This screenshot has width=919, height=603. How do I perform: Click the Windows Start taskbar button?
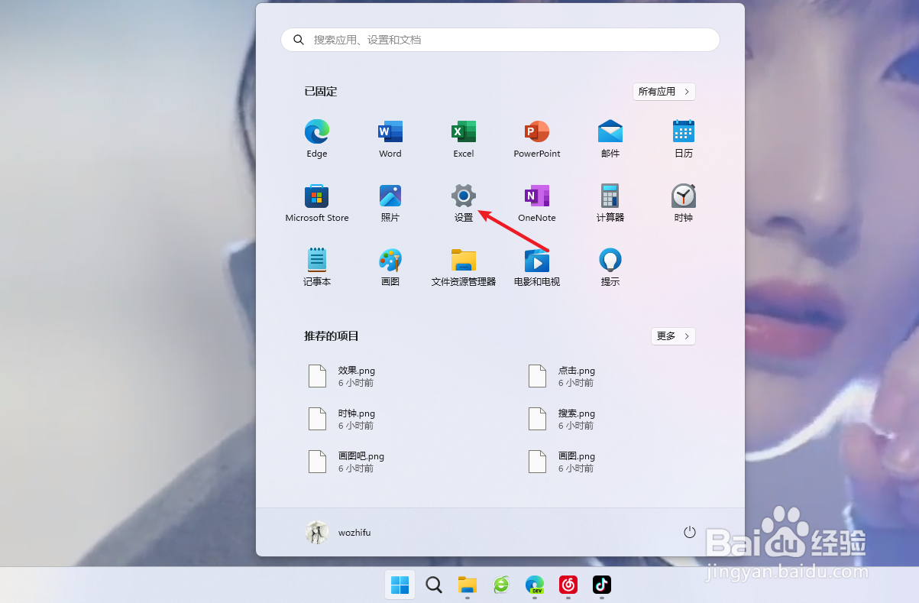coord(400,585)
